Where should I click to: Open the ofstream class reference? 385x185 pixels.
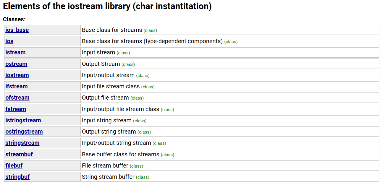point(17,98)
